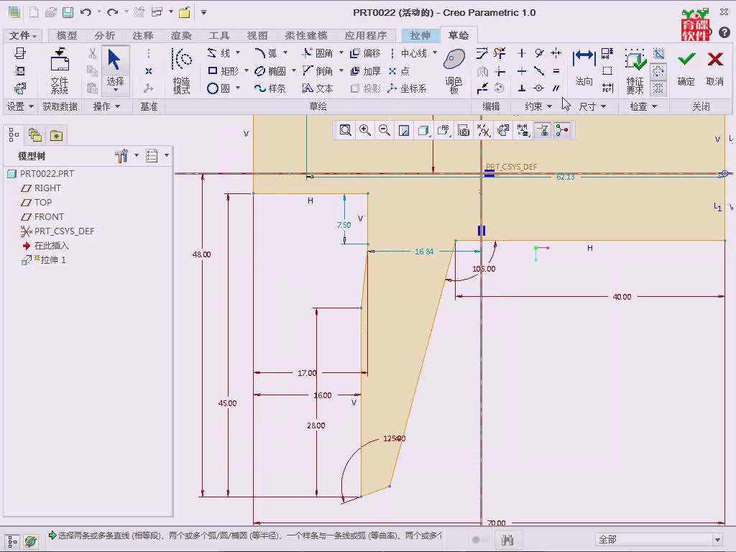736x552 pixels.
Task: Open the 椭圆 tool dropdown arrow
Action: (x=294, y=70)
